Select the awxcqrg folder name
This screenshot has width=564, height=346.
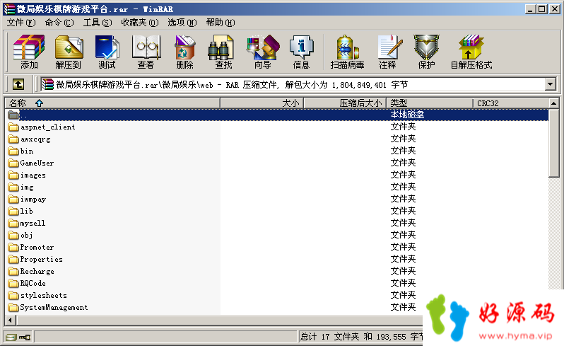click(x=35, y=139)
